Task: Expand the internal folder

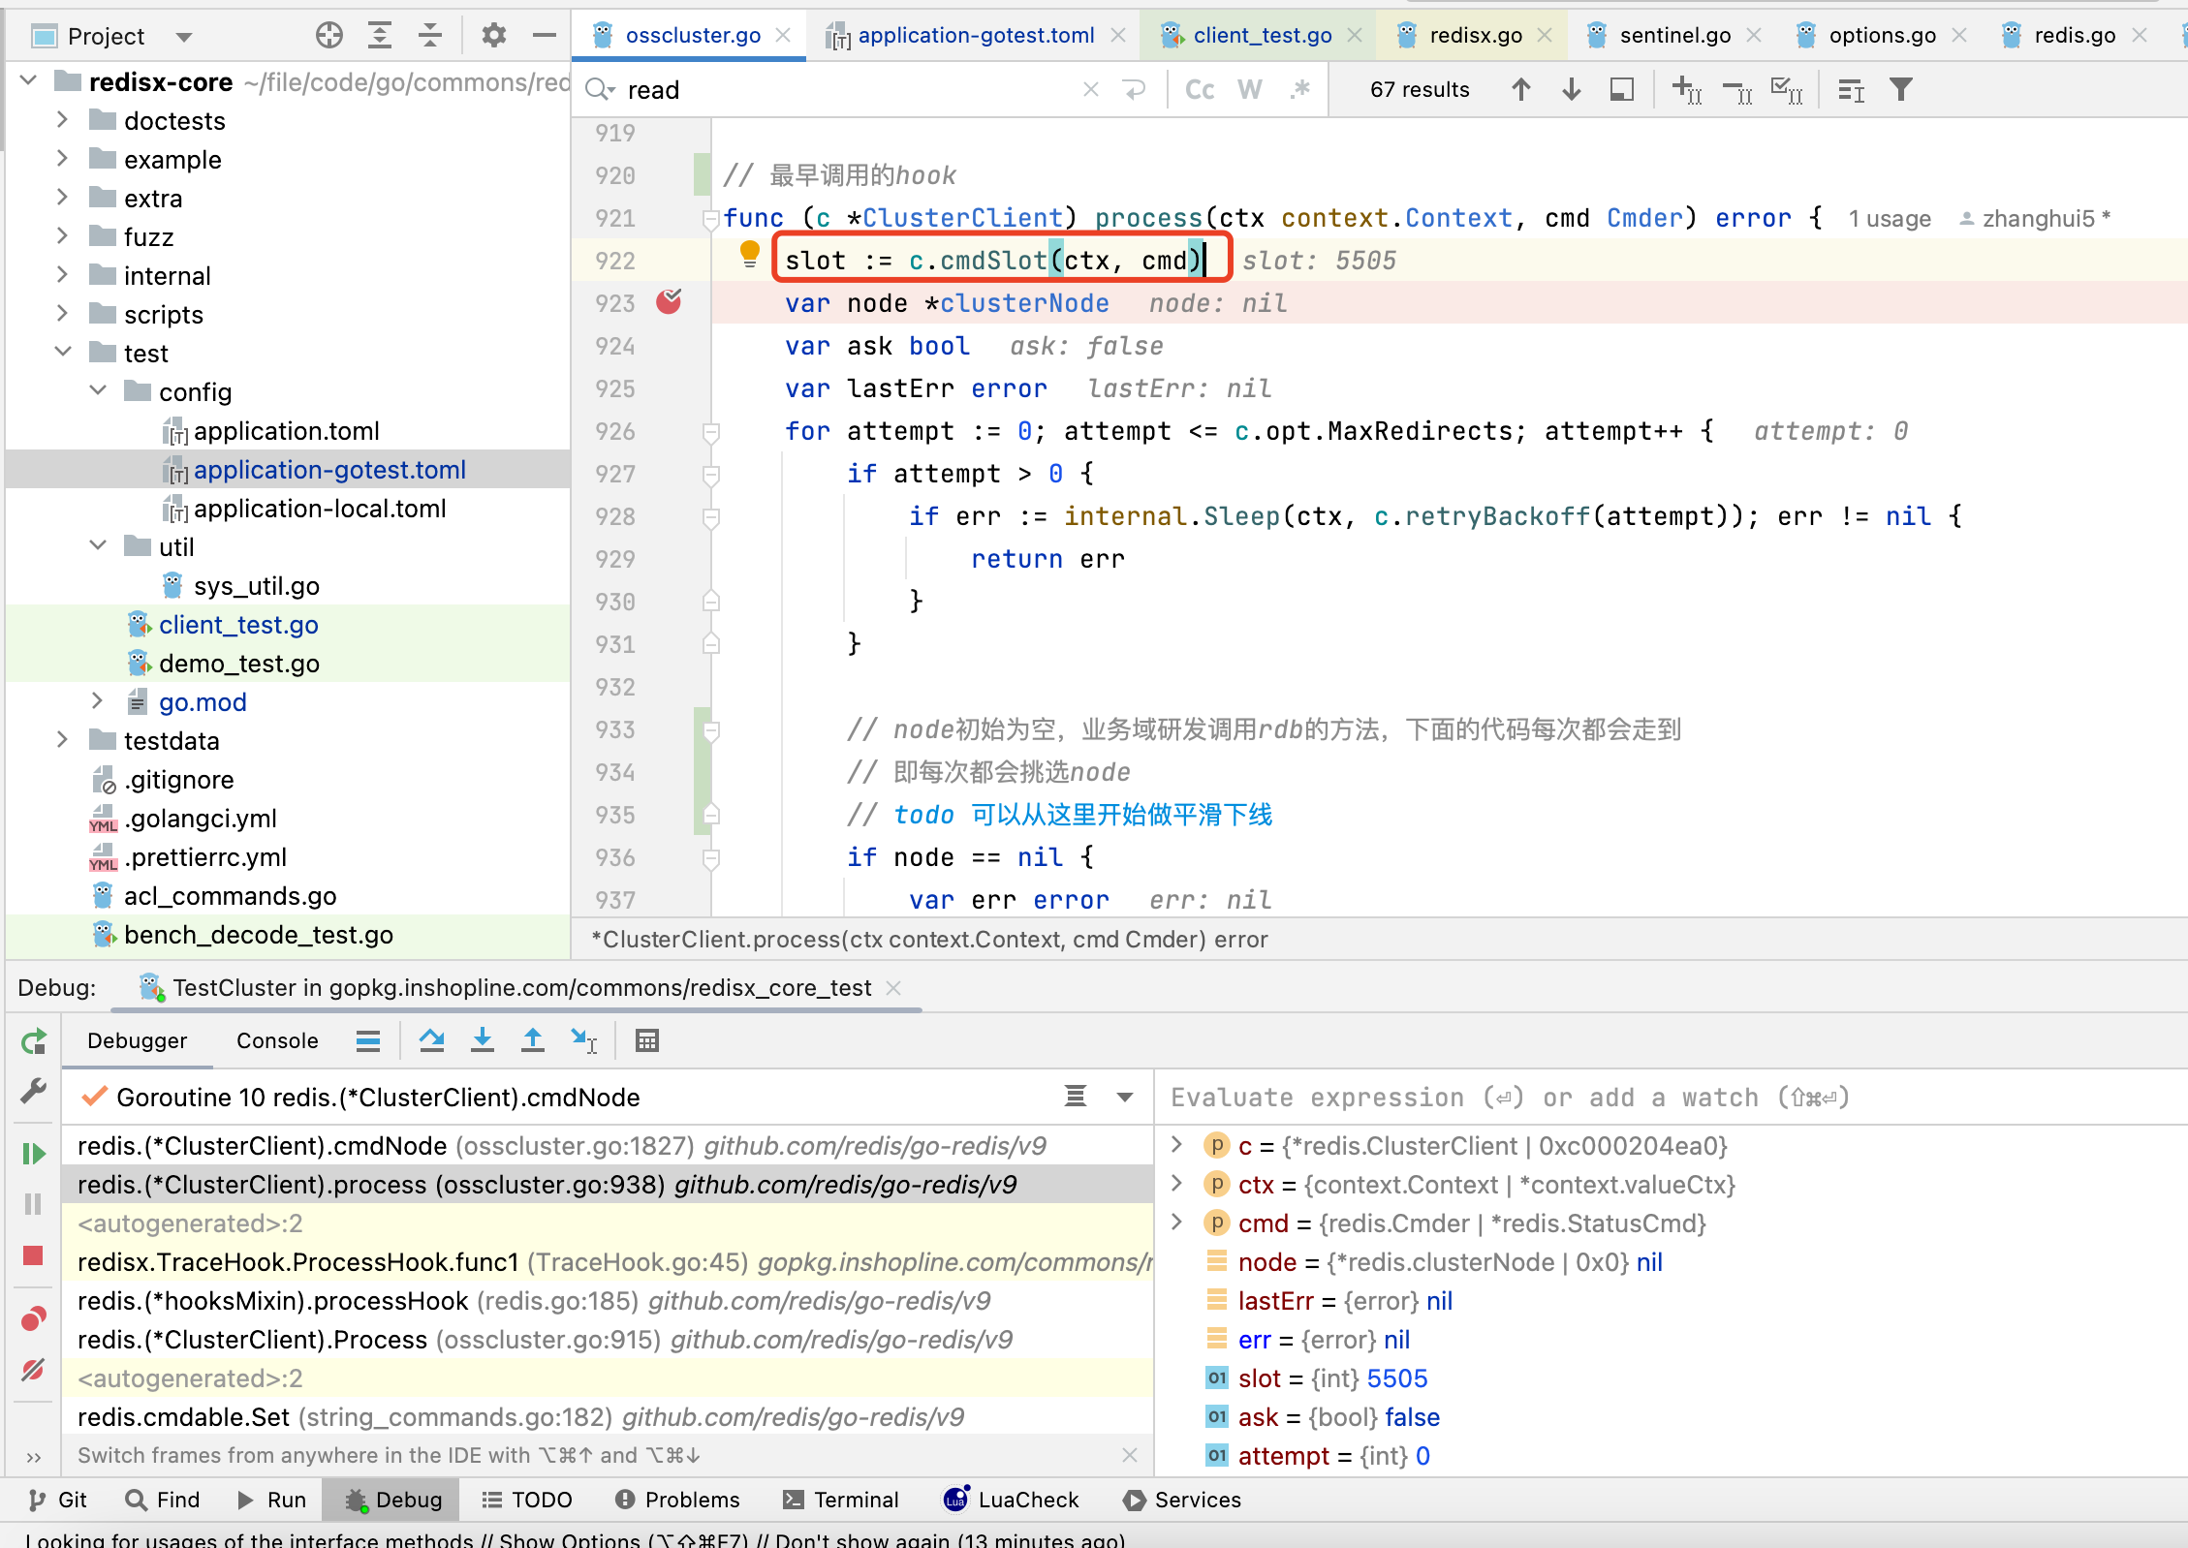Action: (62, 275)
